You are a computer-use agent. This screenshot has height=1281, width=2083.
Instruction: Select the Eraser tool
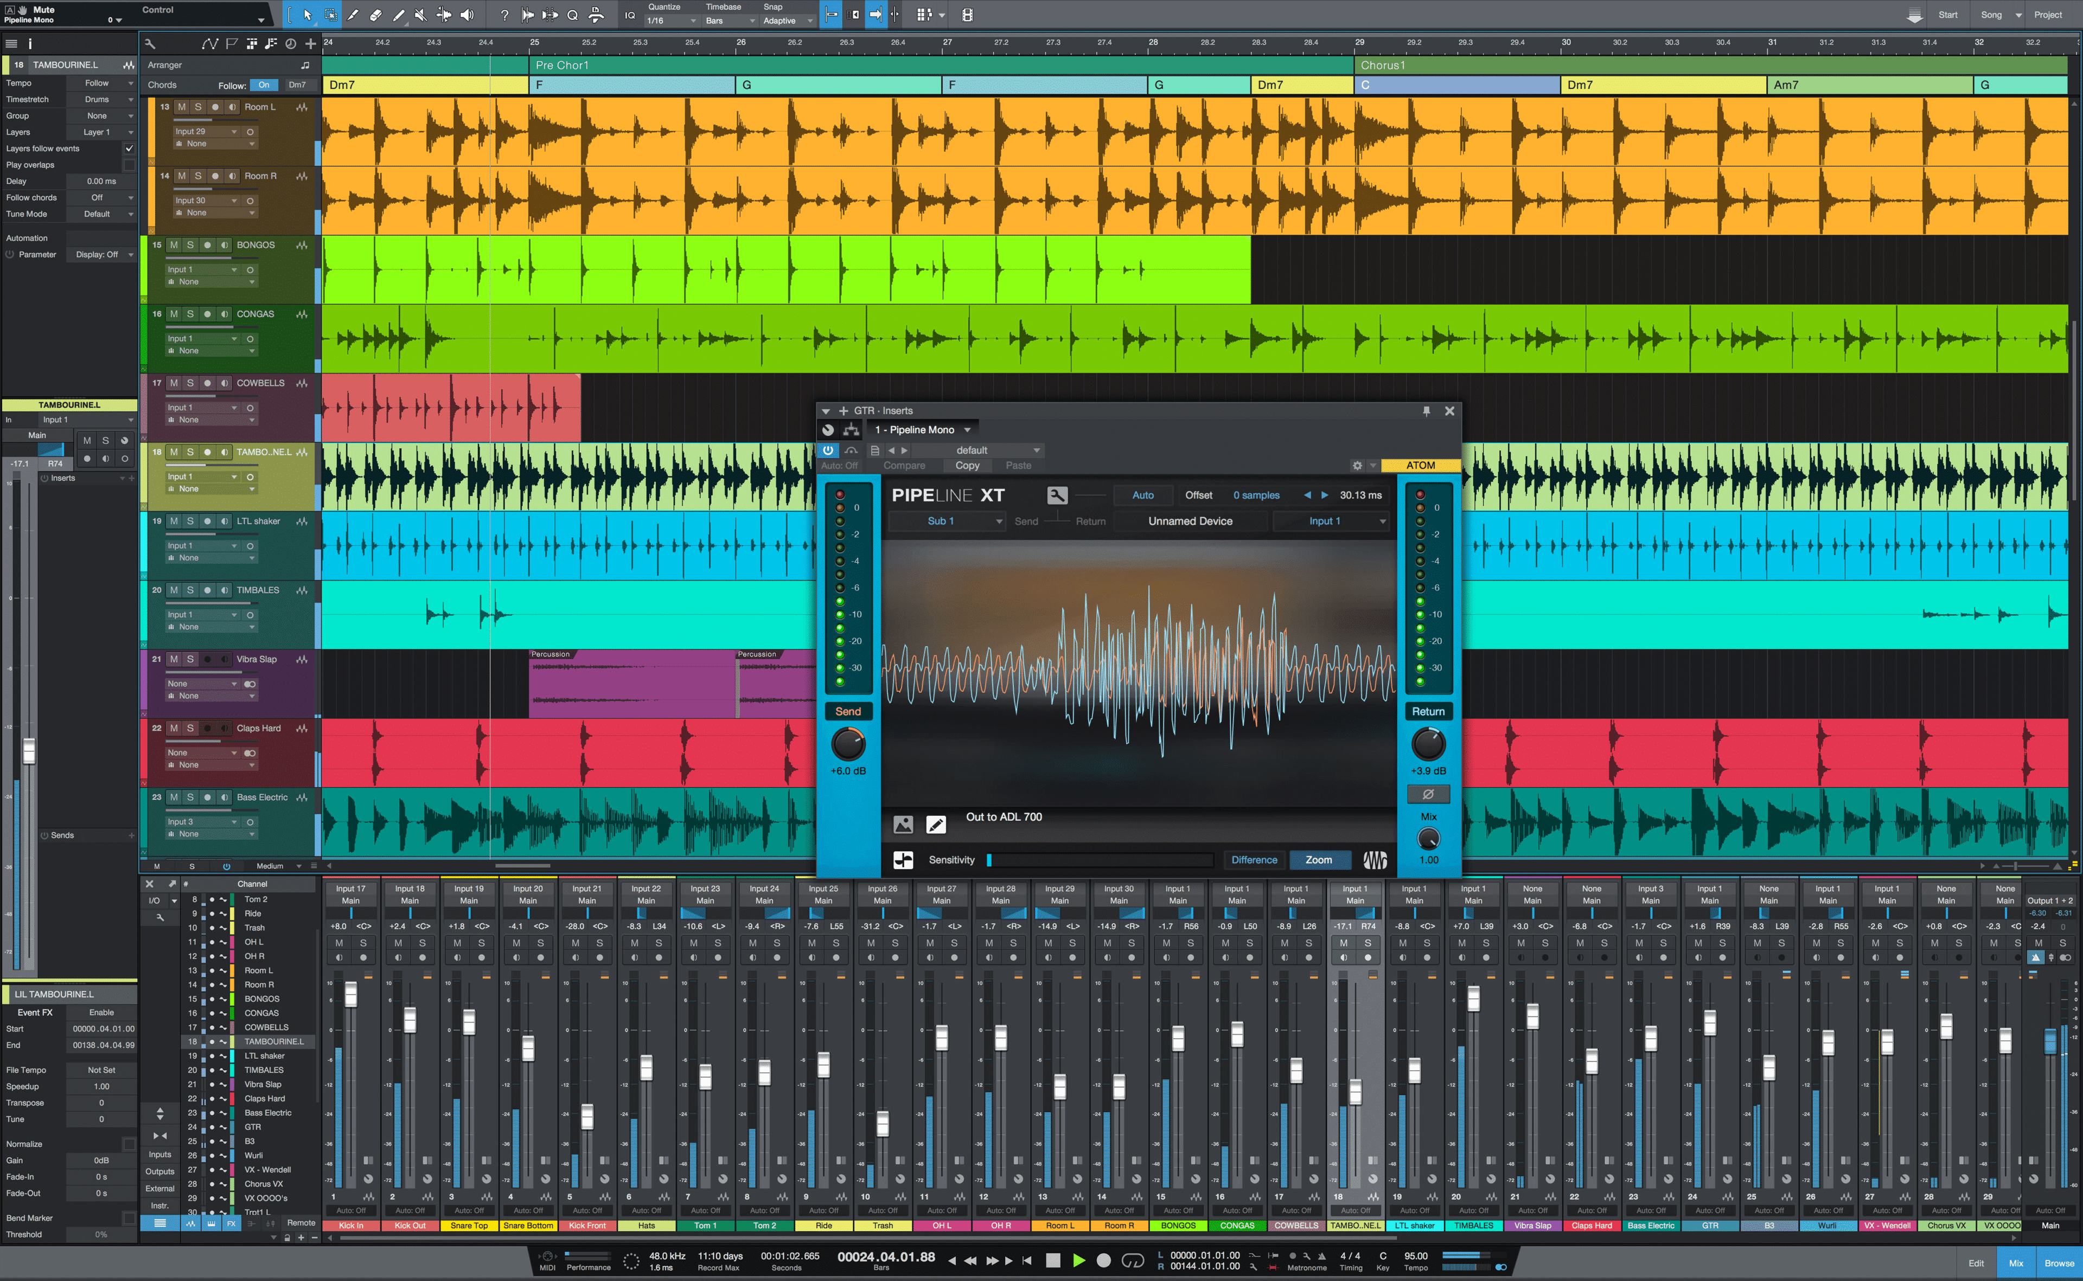point(375,15)
